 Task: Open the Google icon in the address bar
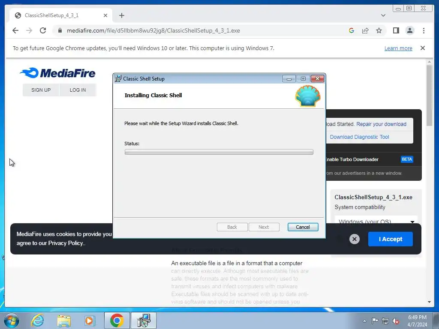(x=352, y=30)
